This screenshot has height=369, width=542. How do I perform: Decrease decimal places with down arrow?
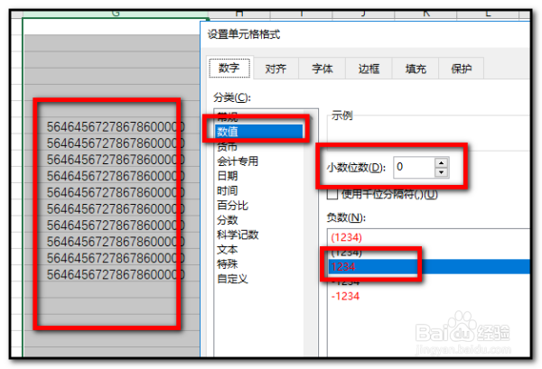click(442, 172)
